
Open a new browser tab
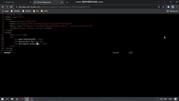(67, 2)
